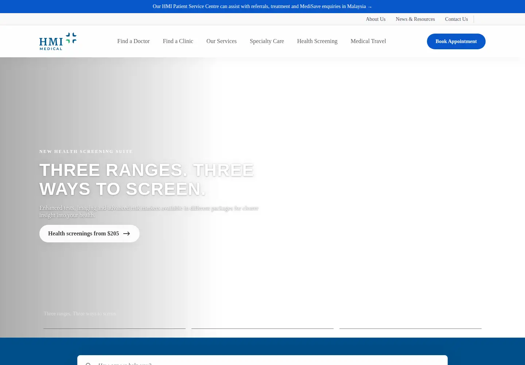This screenshot has width=525, height=365.
Task: Click the Contact Us link
Action: point(456,19)
